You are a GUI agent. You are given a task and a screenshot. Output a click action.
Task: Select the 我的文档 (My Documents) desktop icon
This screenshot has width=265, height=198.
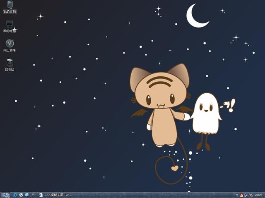(x=10, y=5)
